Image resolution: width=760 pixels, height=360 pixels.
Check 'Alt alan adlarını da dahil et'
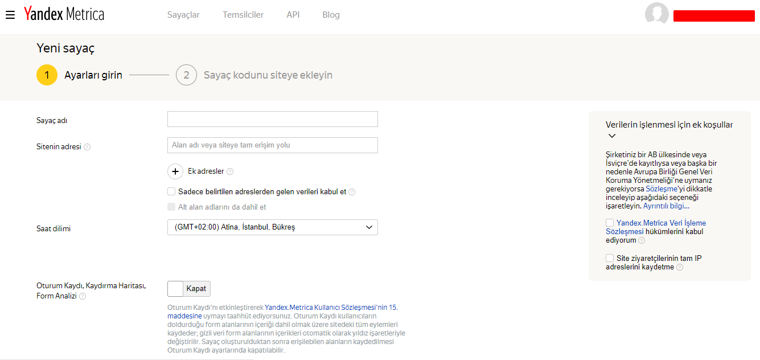(x=171, y=207)
